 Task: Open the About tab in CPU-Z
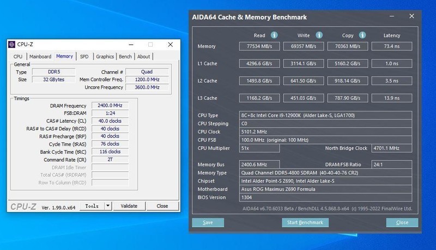(x=143, y=57)
